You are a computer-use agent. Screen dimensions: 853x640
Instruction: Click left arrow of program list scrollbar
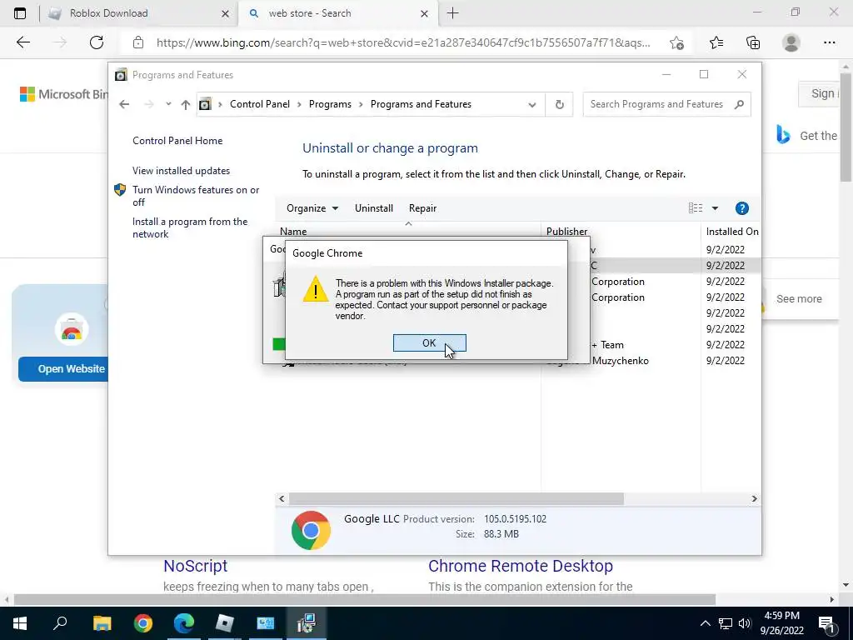click(x=282, y=498)
